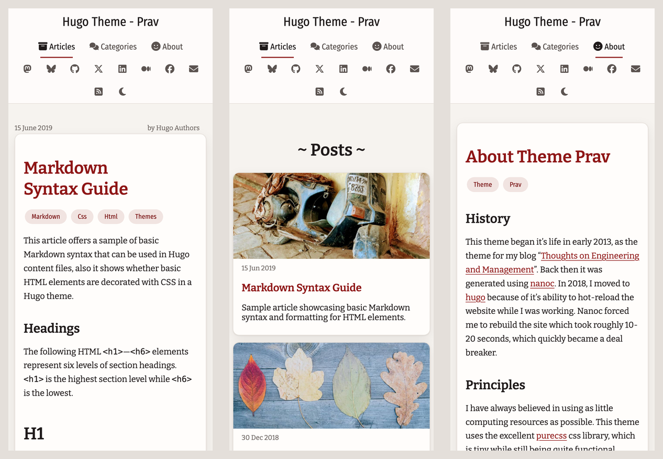Open RSS feed icon in right panel

point(540,92)
